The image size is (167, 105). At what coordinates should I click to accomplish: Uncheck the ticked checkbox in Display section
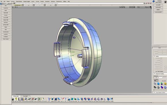pos(161,58)
